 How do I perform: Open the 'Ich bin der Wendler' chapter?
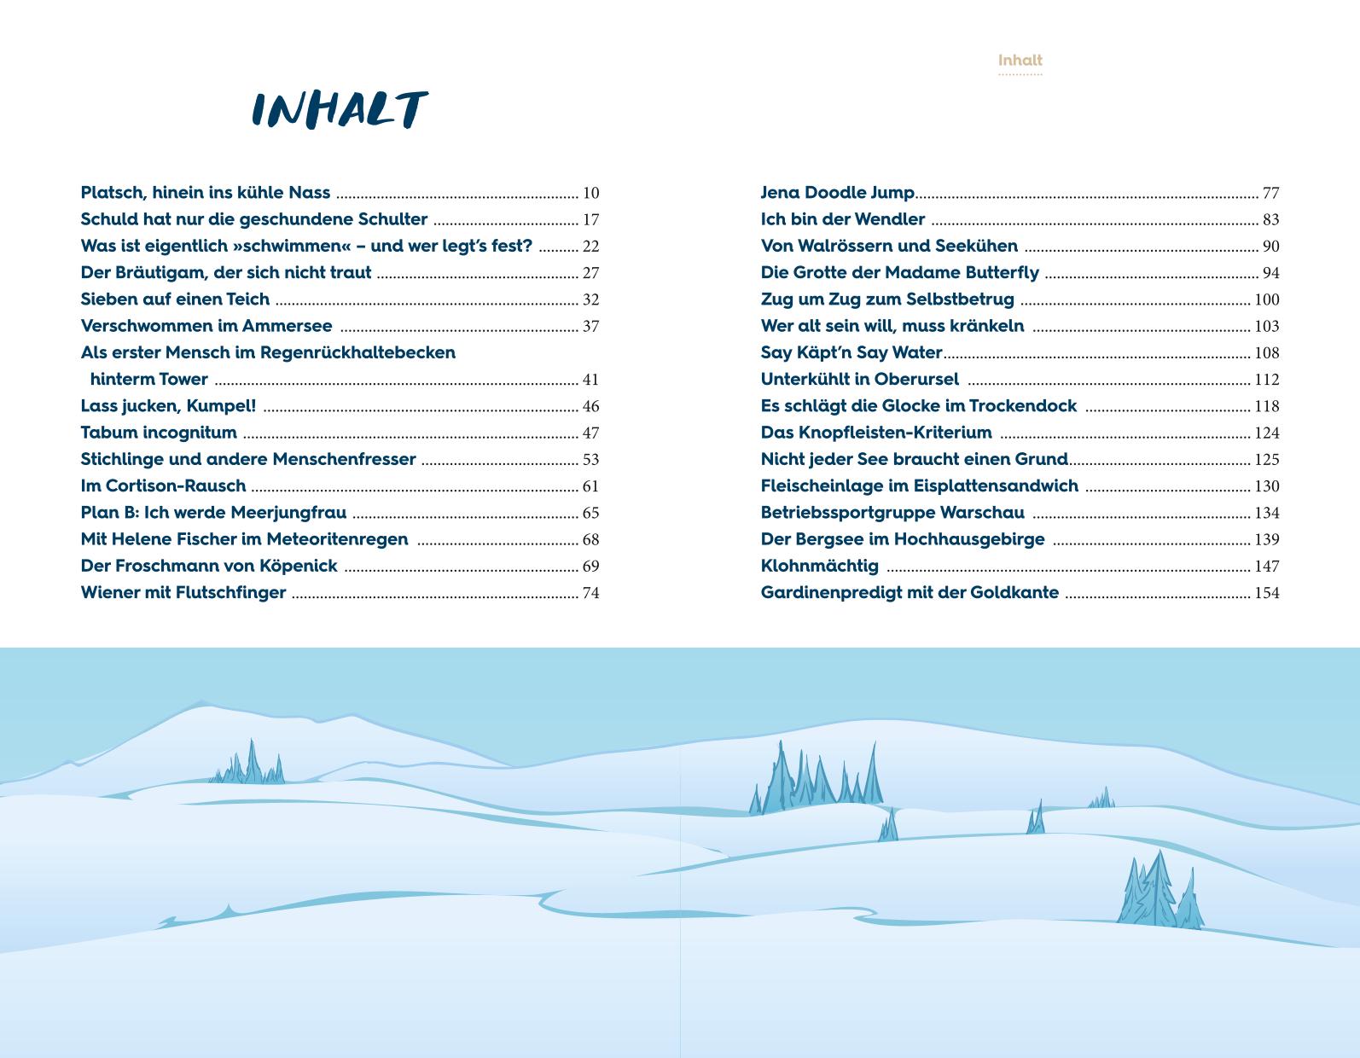842,219
